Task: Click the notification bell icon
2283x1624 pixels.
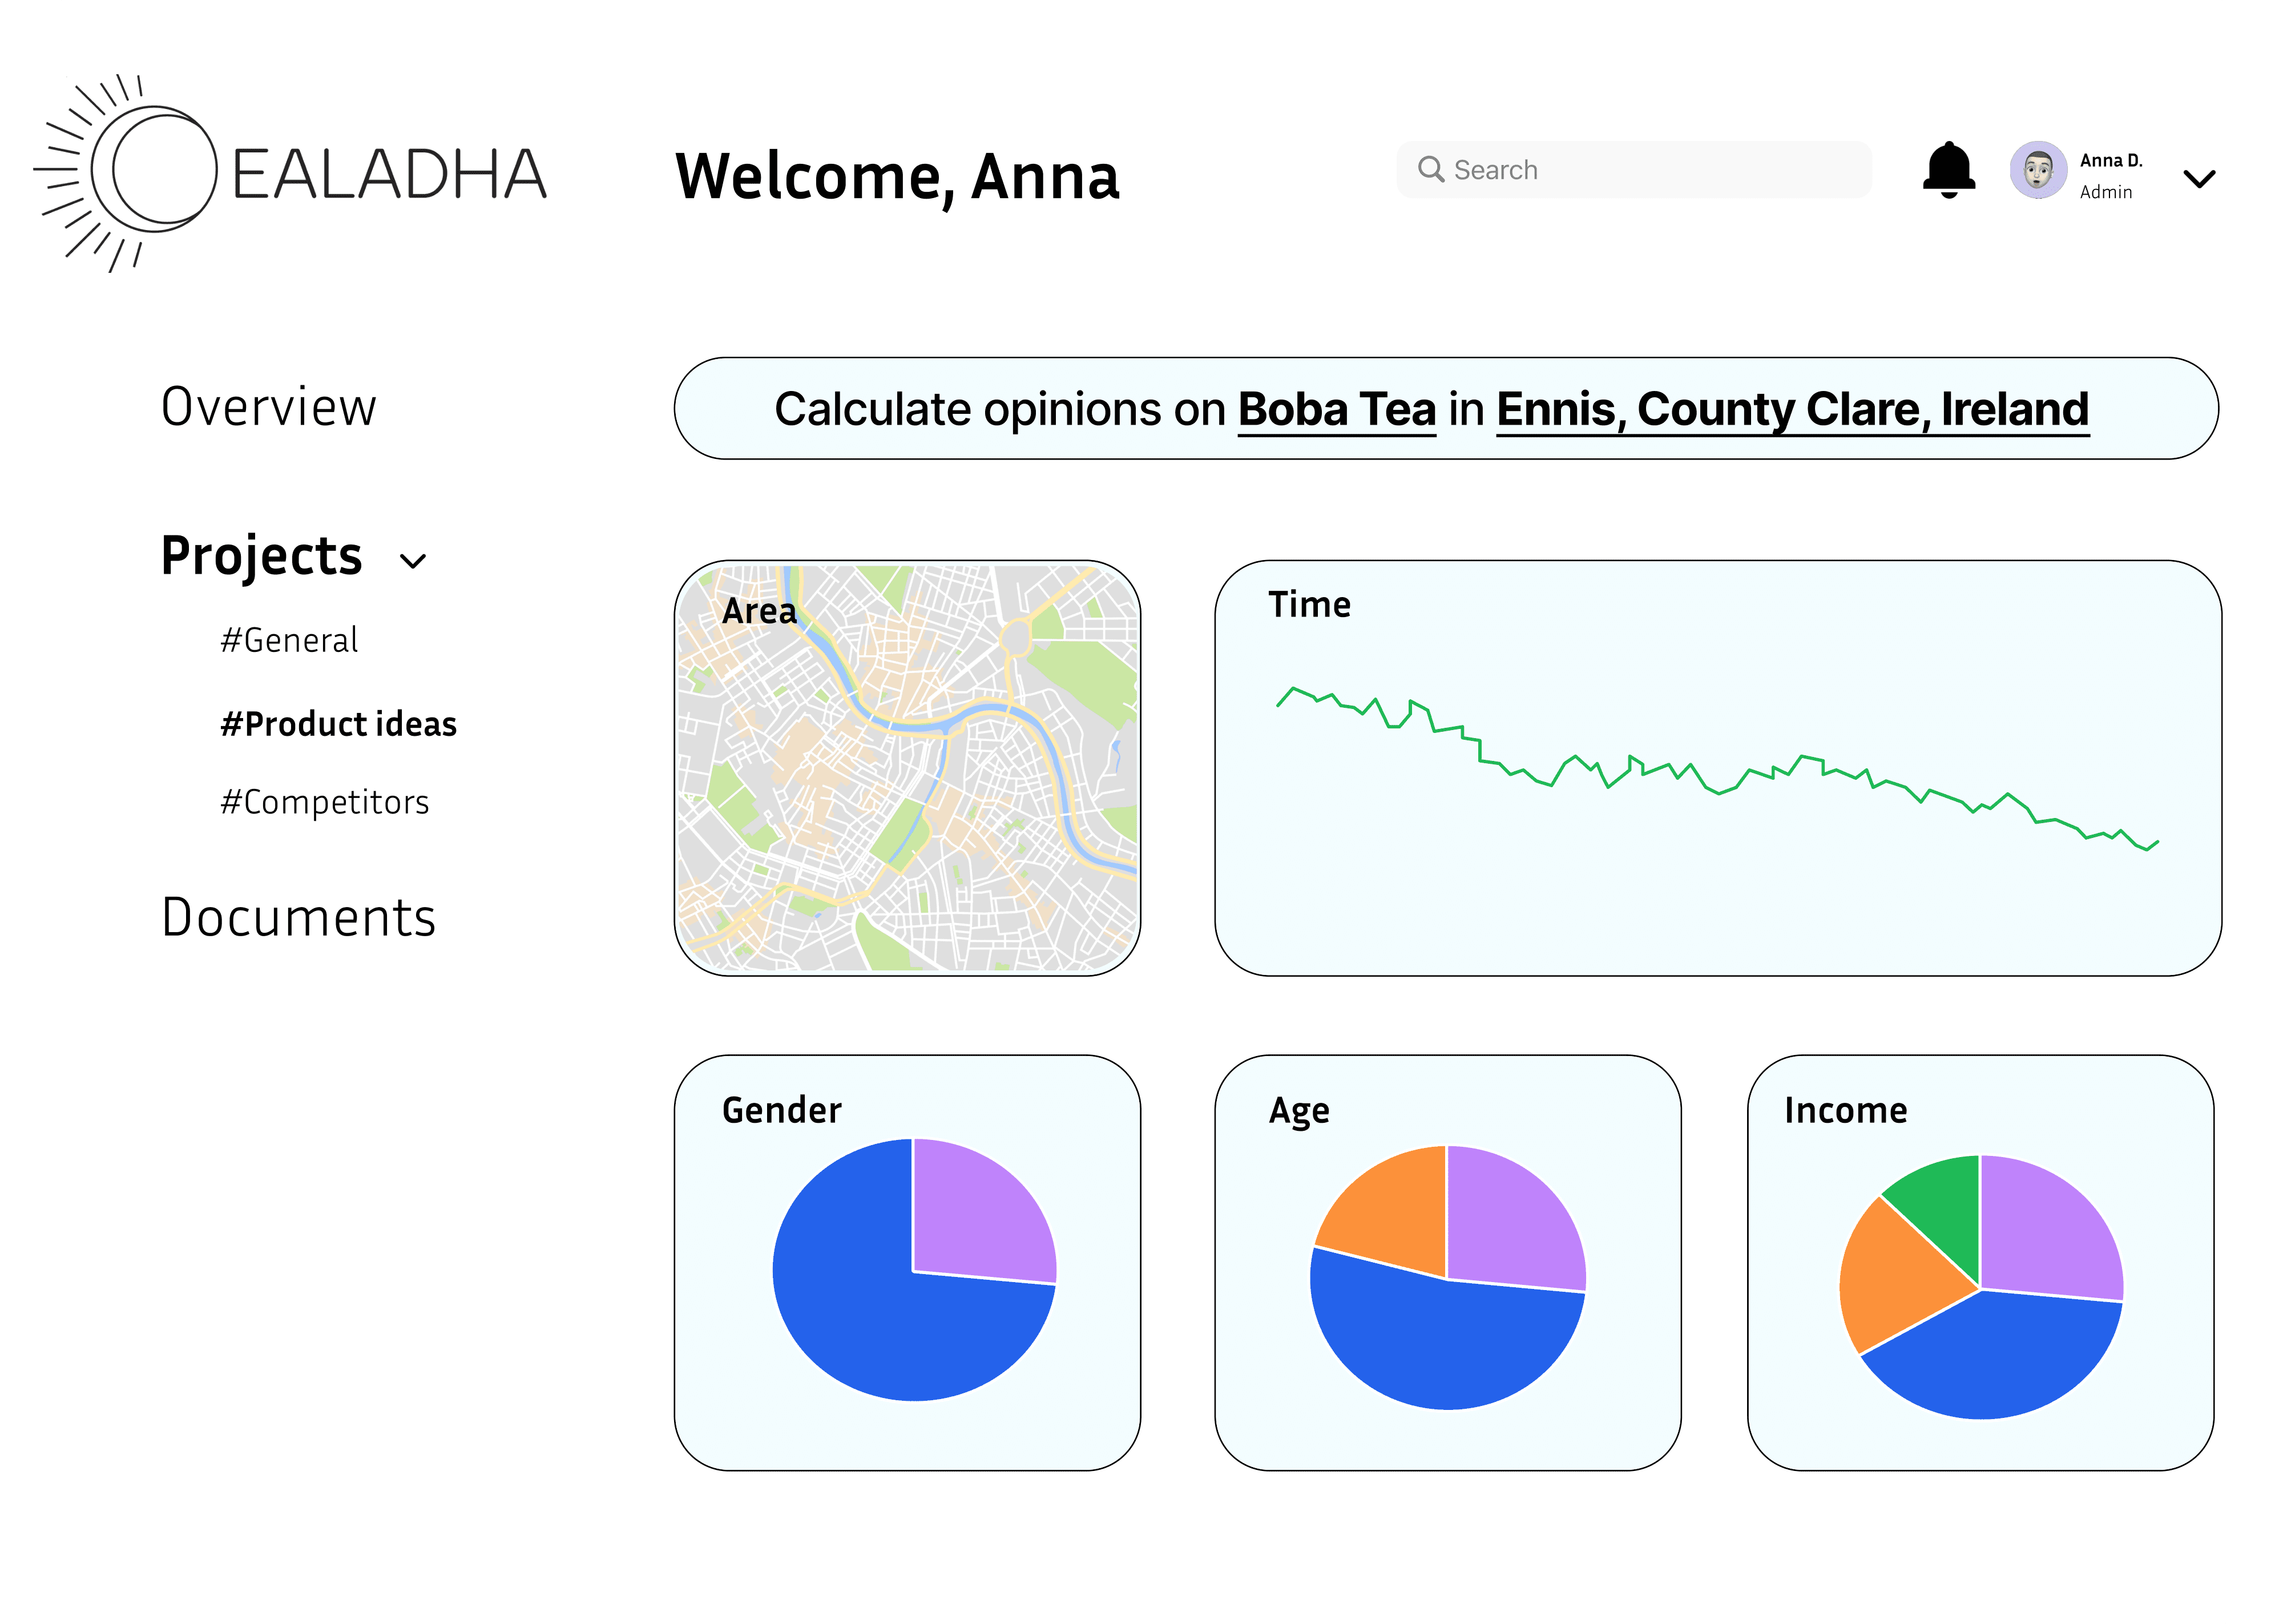Action: [x=1948, y=170]
